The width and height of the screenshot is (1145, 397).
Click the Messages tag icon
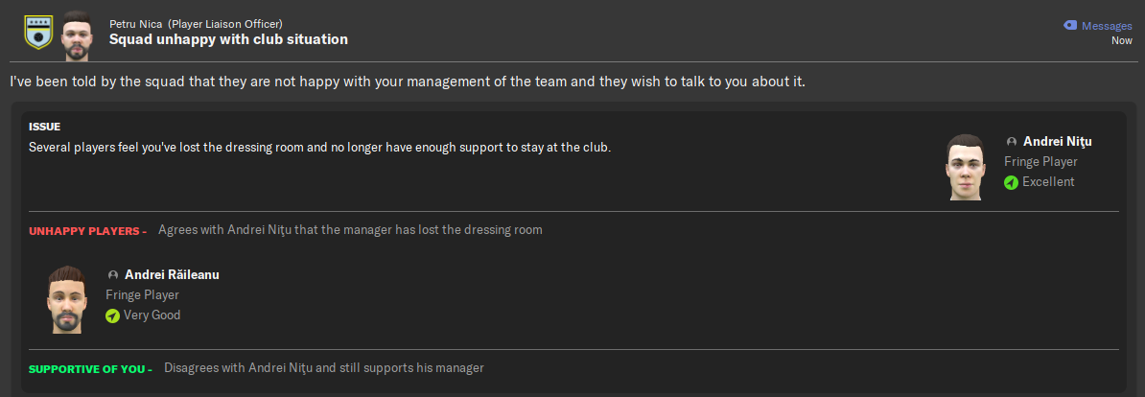(x=1070, y=26)
